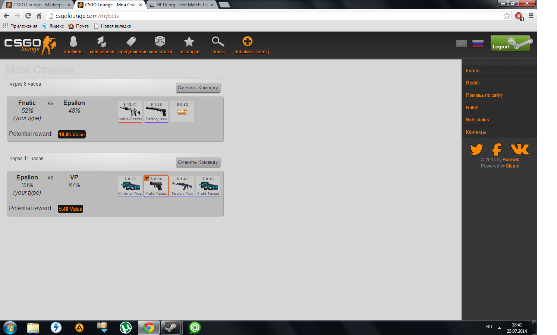Show hidden tray icons arrow
Image resolution: width=557 pixels, height=335 pixels.
point(499,328)
